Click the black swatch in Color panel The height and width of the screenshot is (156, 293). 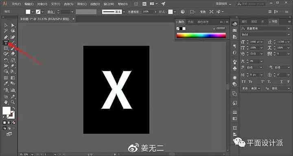point(181,29)
